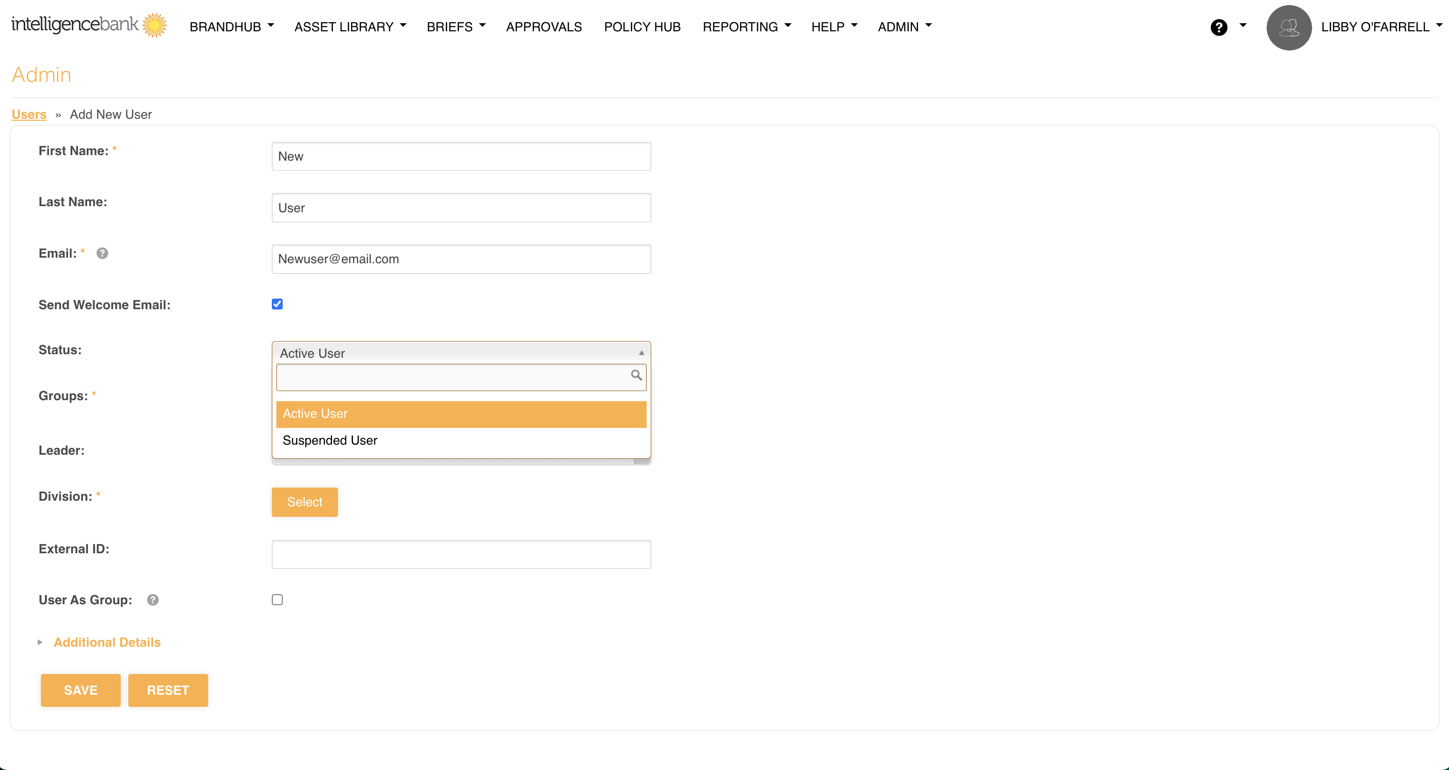Screen dimensions: 1449x770
Task: Click the Reset button
Action: 168,690
